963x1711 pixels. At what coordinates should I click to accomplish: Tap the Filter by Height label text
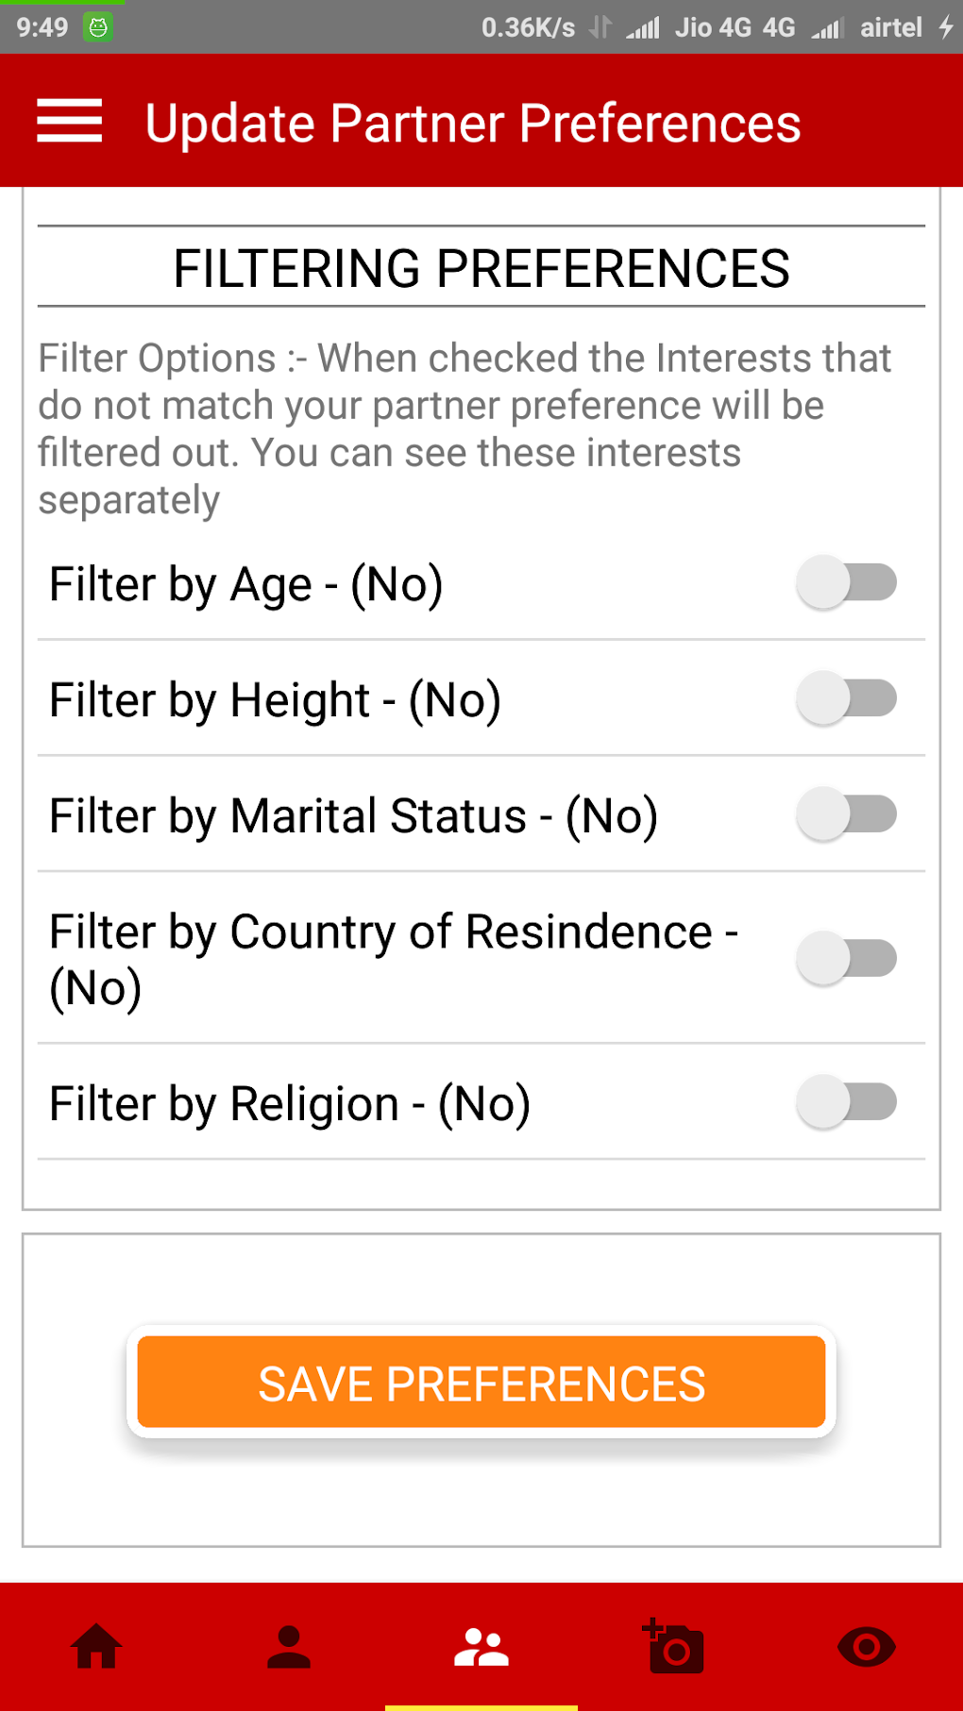click(275, 700)
